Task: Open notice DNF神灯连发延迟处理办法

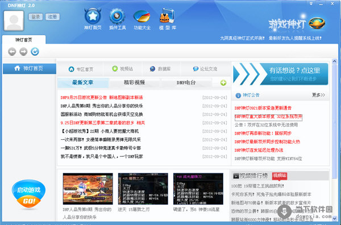Action: [x=259, y=150]
